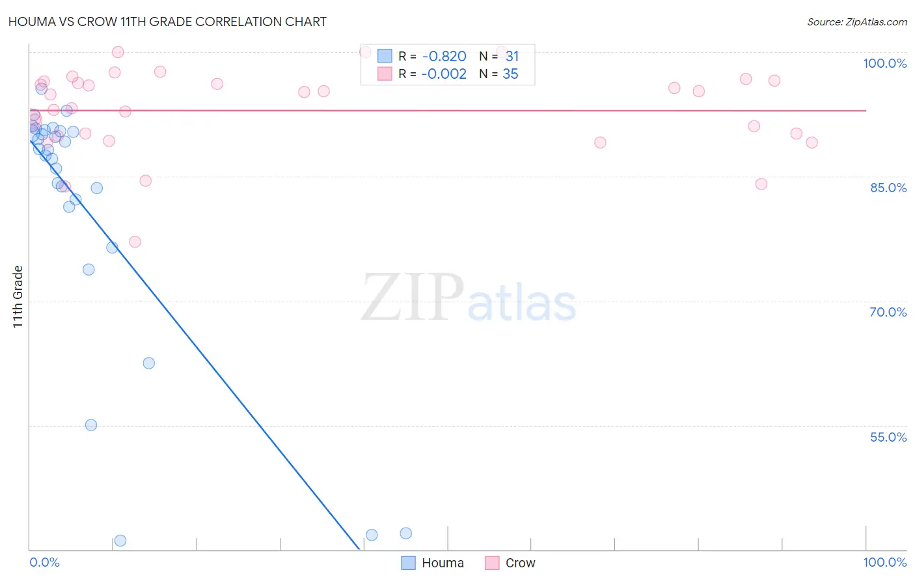915x581 pixels.
Task: Click the 55.0% y-axis label
Action: click(x=888, y=437)
